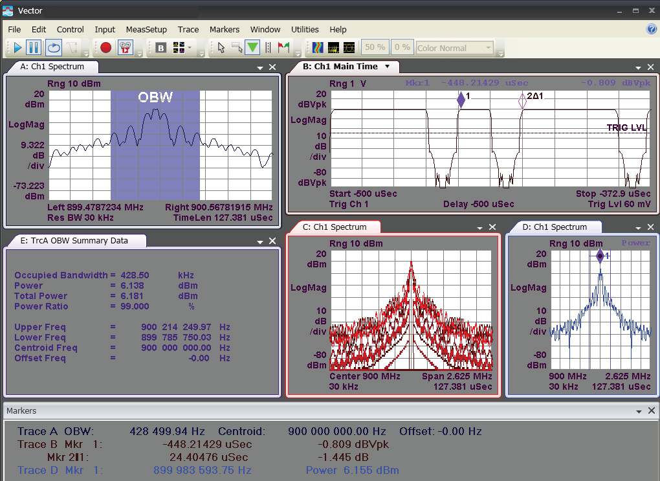Click the help question mark icon
660x481 pixels.
[652, 29]
